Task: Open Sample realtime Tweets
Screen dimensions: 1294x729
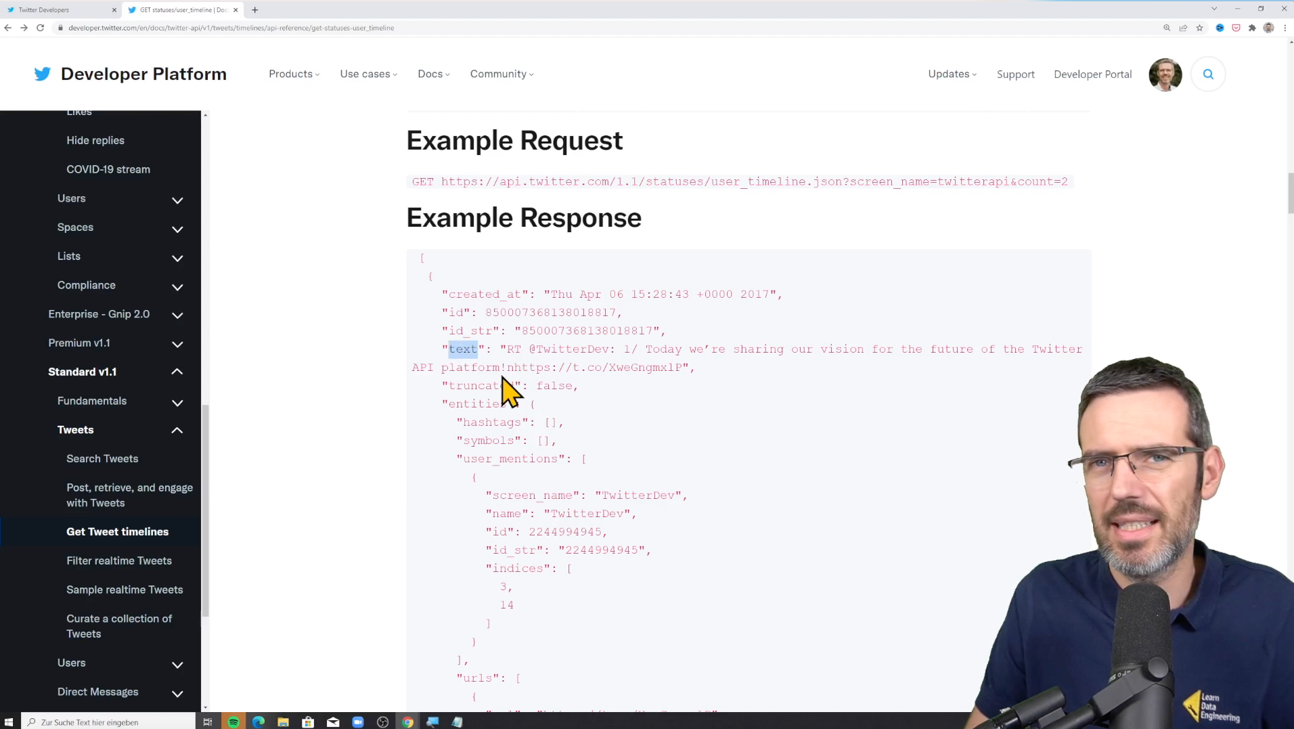Action: pyautogui.click(x=125, y=590)
